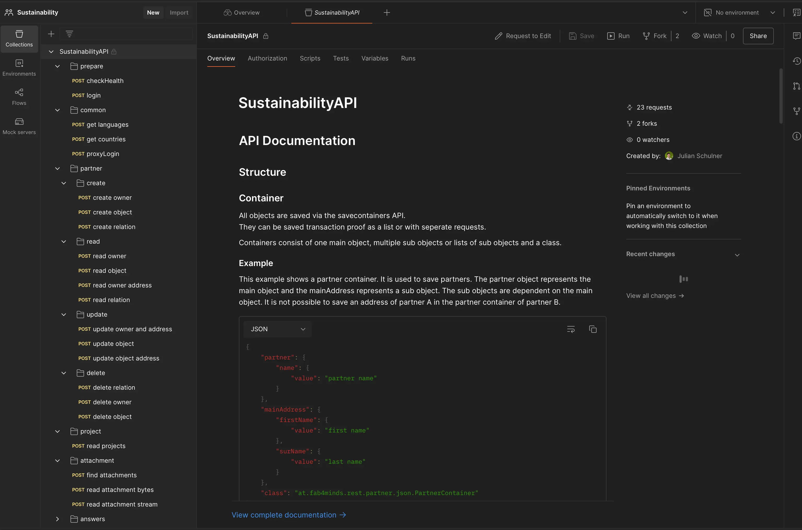Collapse the delete subfolder
Image resolution: width=802 pixels, height=530 pixels.
pyautogui.click(x=64, y=373)
